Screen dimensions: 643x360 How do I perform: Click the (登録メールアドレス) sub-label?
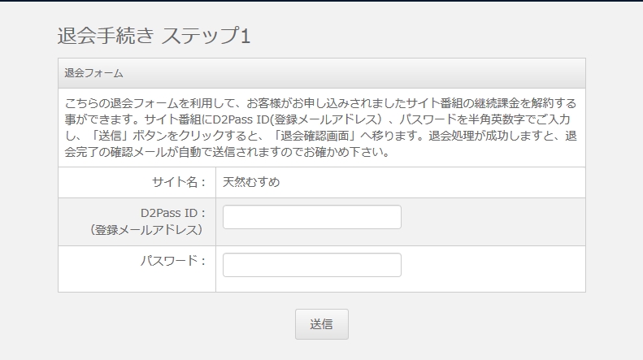(147, 230)
